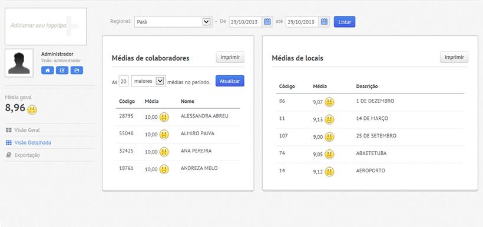Click the Adicionar seu logotipo box
This screenshot has width=483, height=227.
[46, 26]
